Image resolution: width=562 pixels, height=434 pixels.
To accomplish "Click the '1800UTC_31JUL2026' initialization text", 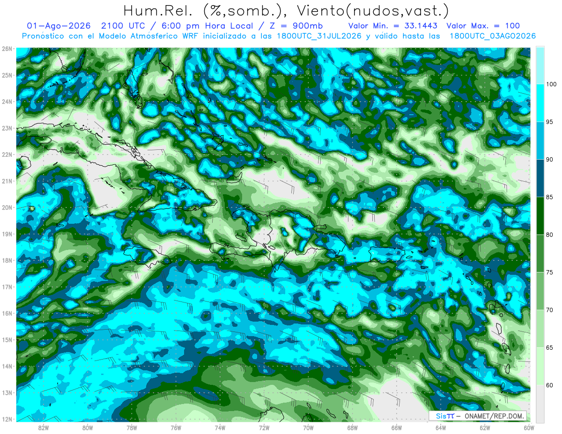I will pyautogui.click(x=319, y=36).
